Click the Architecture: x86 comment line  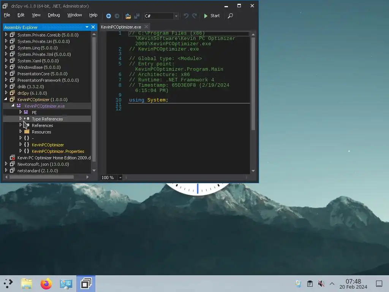click(159, 74)
